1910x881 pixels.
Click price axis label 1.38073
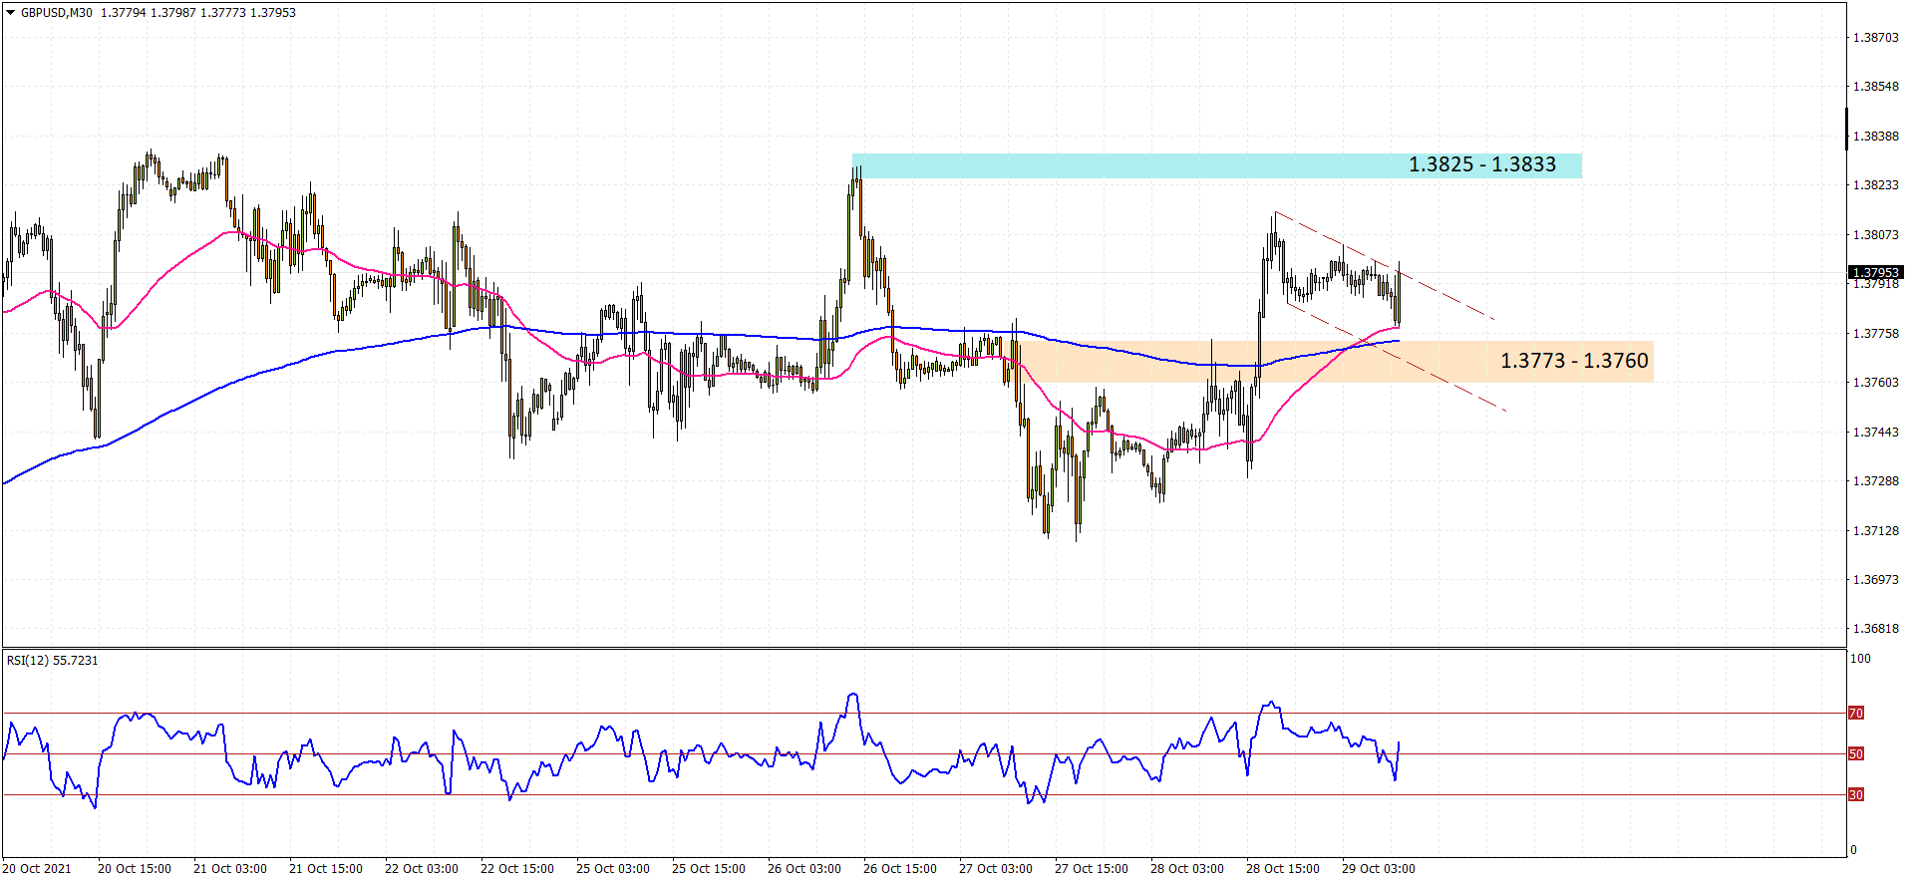click(1875, 235)
